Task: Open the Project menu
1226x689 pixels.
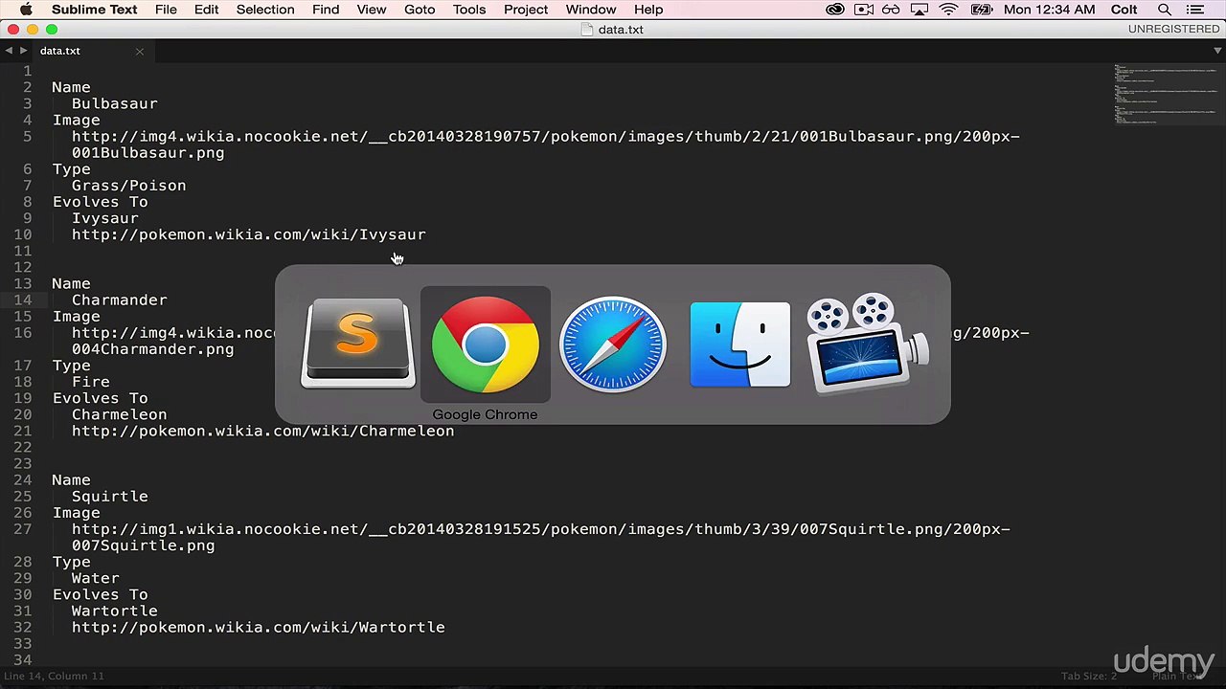Action: click(526, 10)
